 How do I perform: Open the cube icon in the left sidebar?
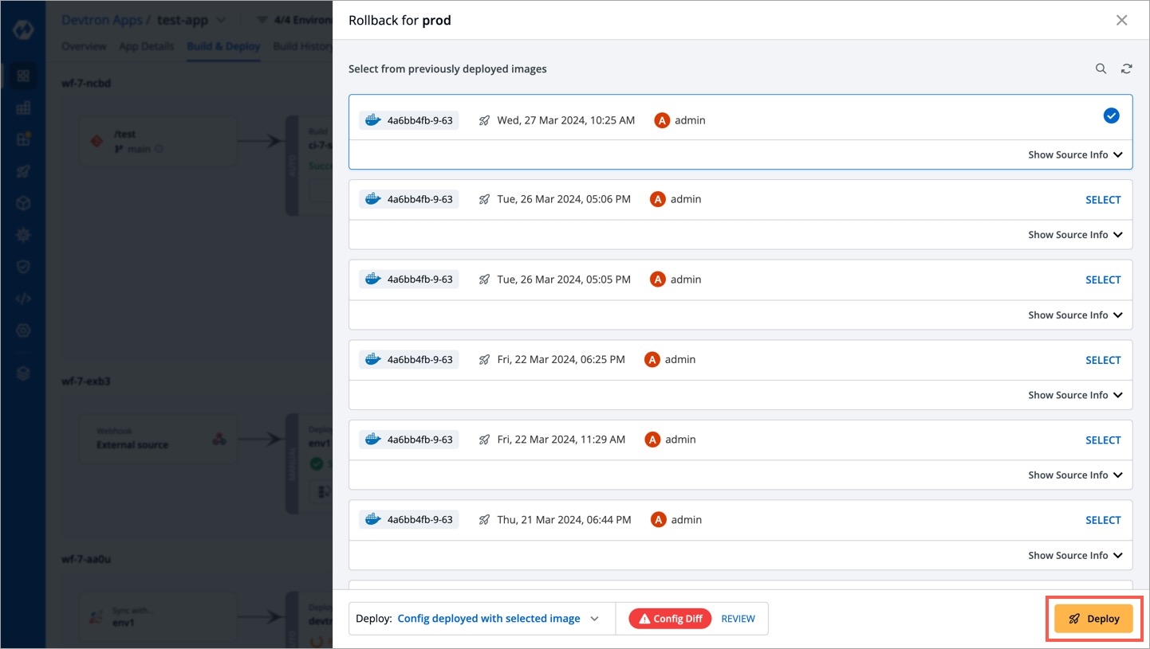23,203
